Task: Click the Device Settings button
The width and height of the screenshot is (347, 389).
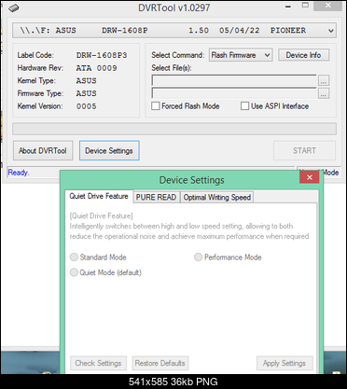Action: (x=109, y=151)
